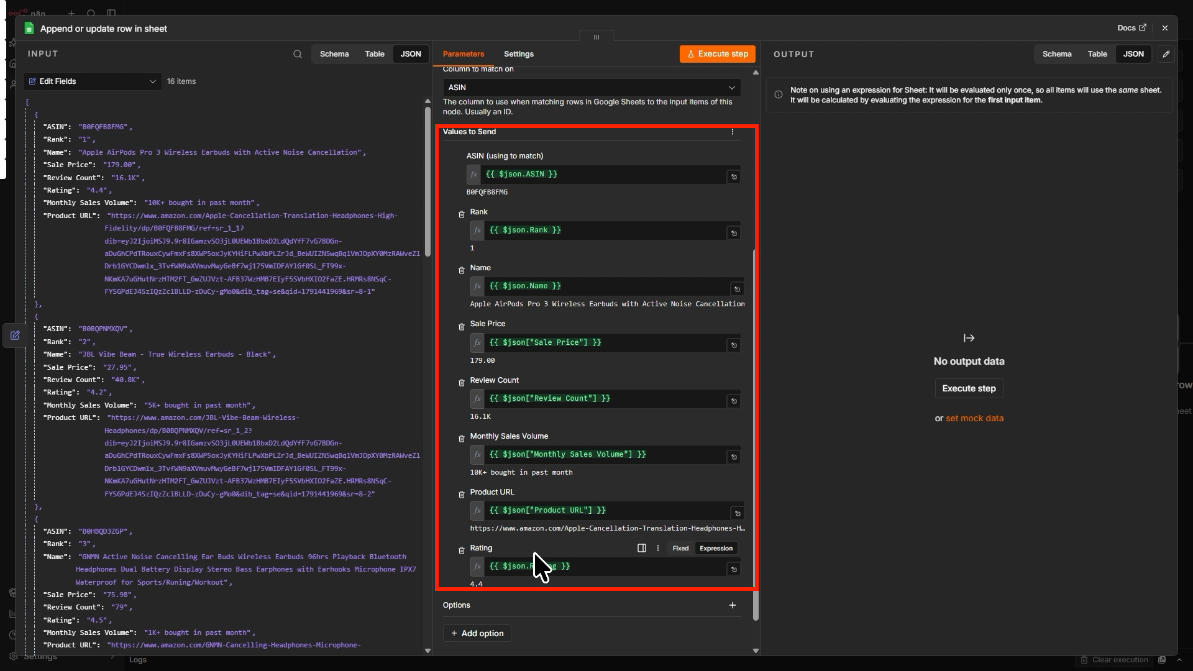Select the input JSON tab
The width and height of the screenshot is (1193, 671).
pyautogui.click(x=411, y=54)
